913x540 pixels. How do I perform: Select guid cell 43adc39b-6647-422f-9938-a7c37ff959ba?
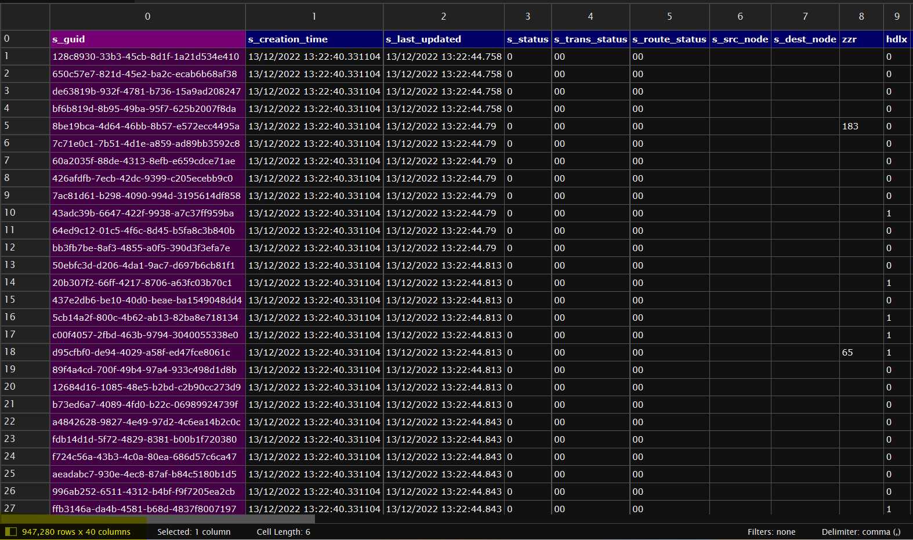(147, 213)
